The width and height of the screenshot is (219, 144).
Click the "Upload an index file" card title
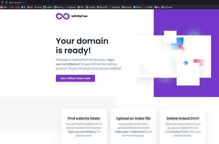pos(133,118)
